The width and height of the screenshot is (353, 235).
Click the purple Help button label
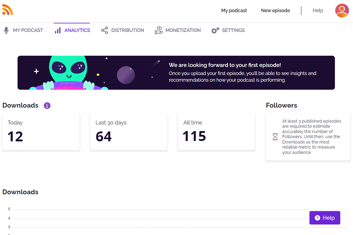pos(329,218)
